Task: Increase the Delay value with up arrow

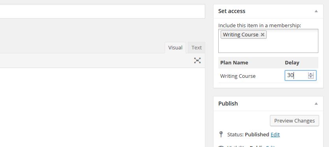Action: click(x=311, y=74)
